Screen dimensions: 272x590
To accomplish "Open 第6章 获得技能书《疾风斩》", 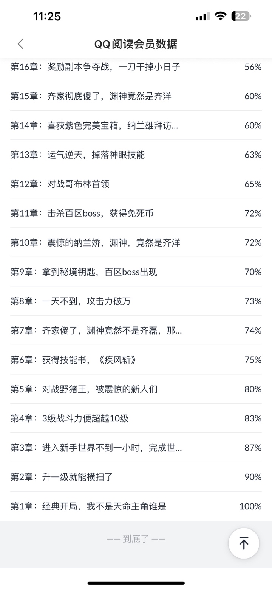I will [x=73, y=359].
